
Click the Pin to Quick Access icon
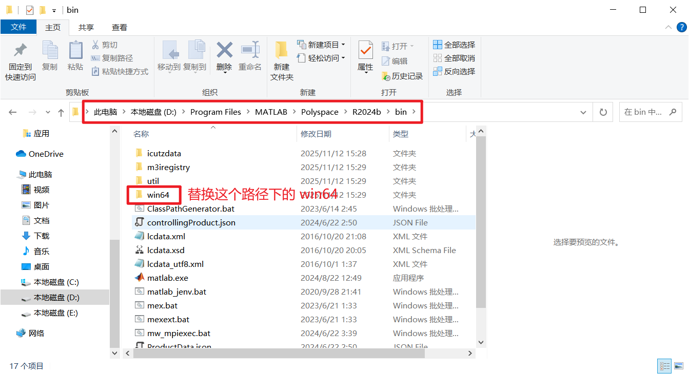21,50
